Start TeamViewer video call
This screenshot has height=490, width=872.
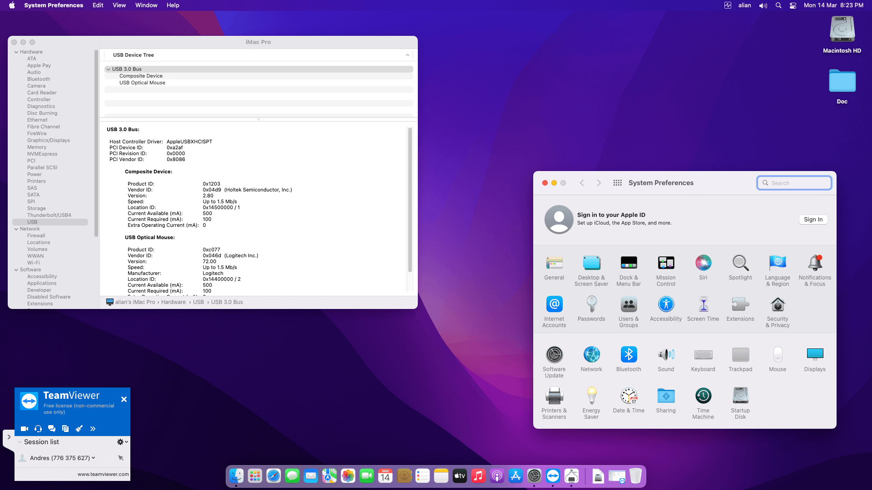click(25, 429)
